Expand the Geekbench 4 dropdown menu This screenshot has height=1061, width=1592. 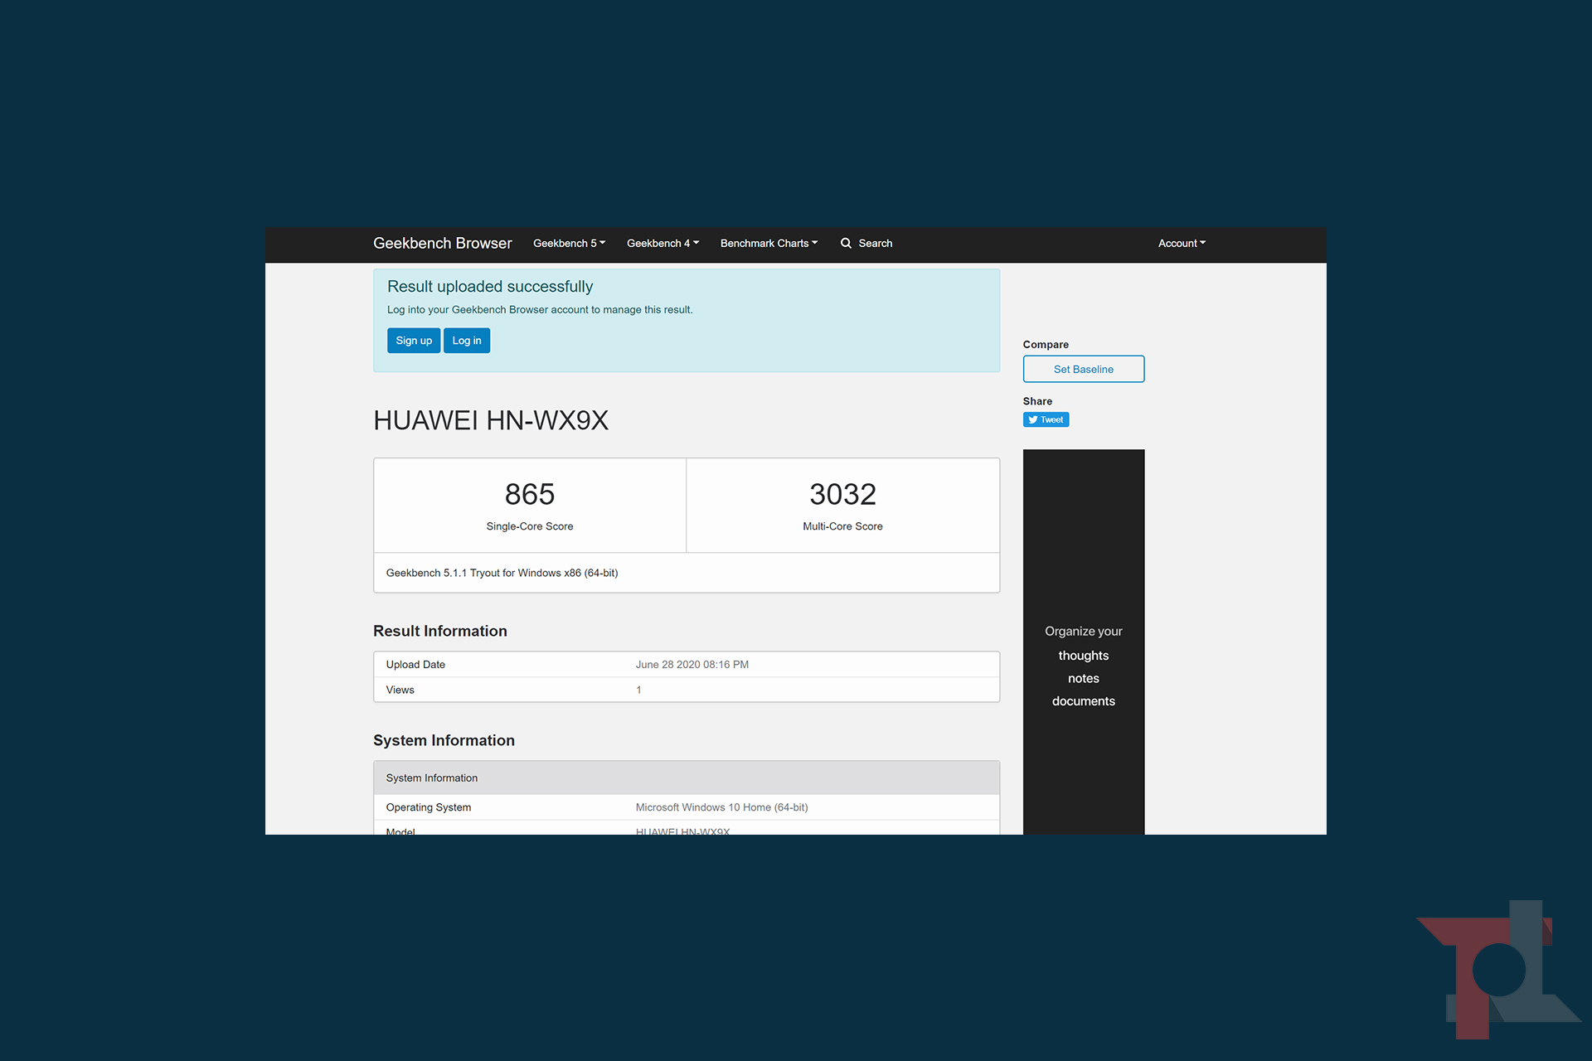[x=663, y=243]
